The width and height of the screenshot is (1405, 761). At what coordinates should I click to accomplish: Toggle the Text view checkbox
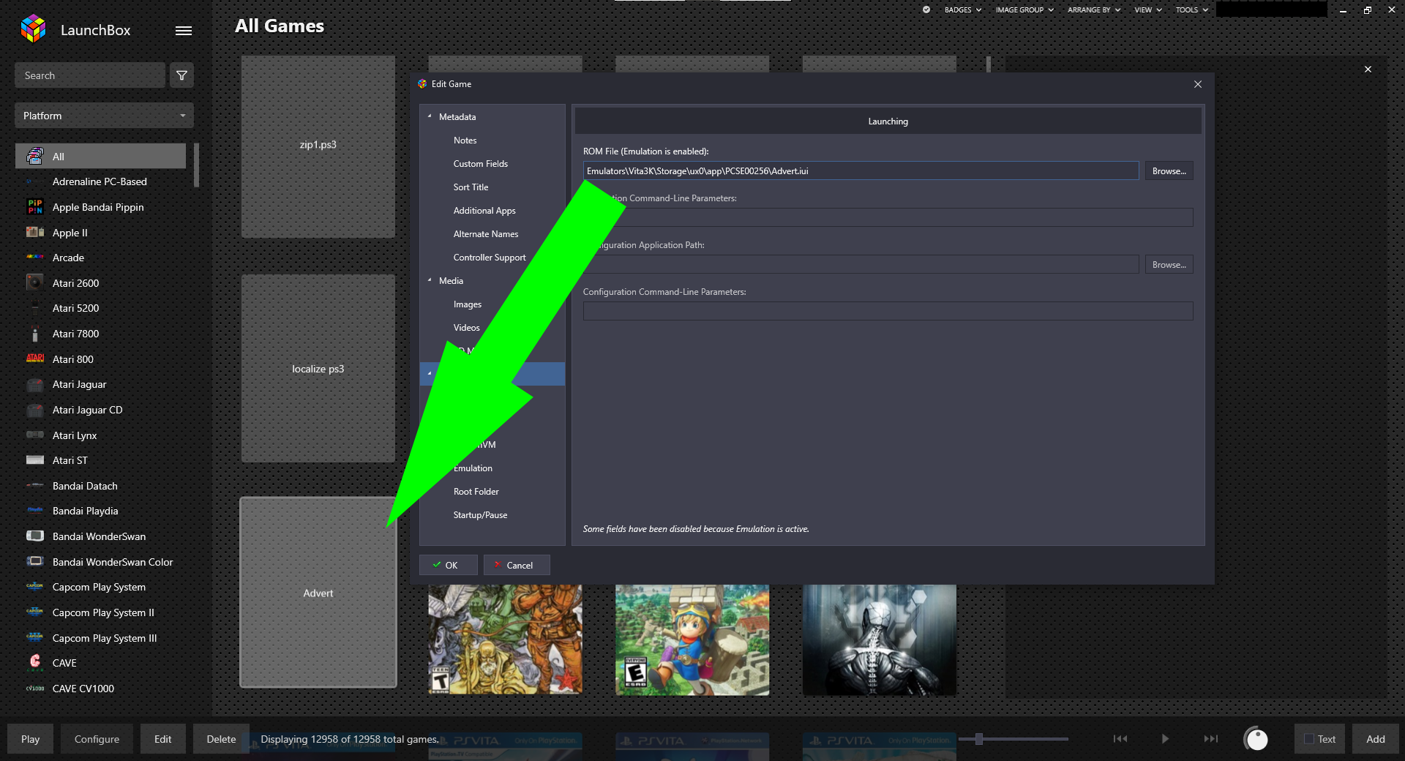pyautogui.click(x=1309, y=739)
